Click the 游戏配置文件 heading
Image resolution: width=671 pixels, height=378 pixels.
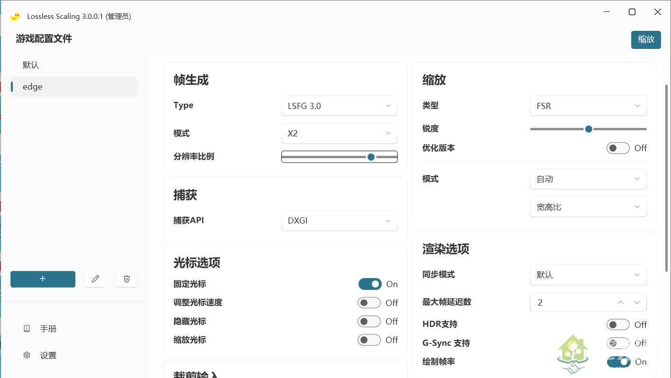[44, 39]
